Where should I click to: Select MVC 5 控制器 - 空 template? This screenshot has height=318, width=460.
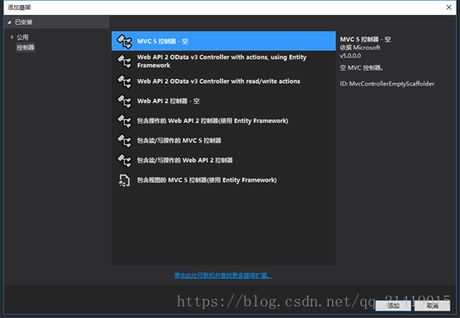223,41
